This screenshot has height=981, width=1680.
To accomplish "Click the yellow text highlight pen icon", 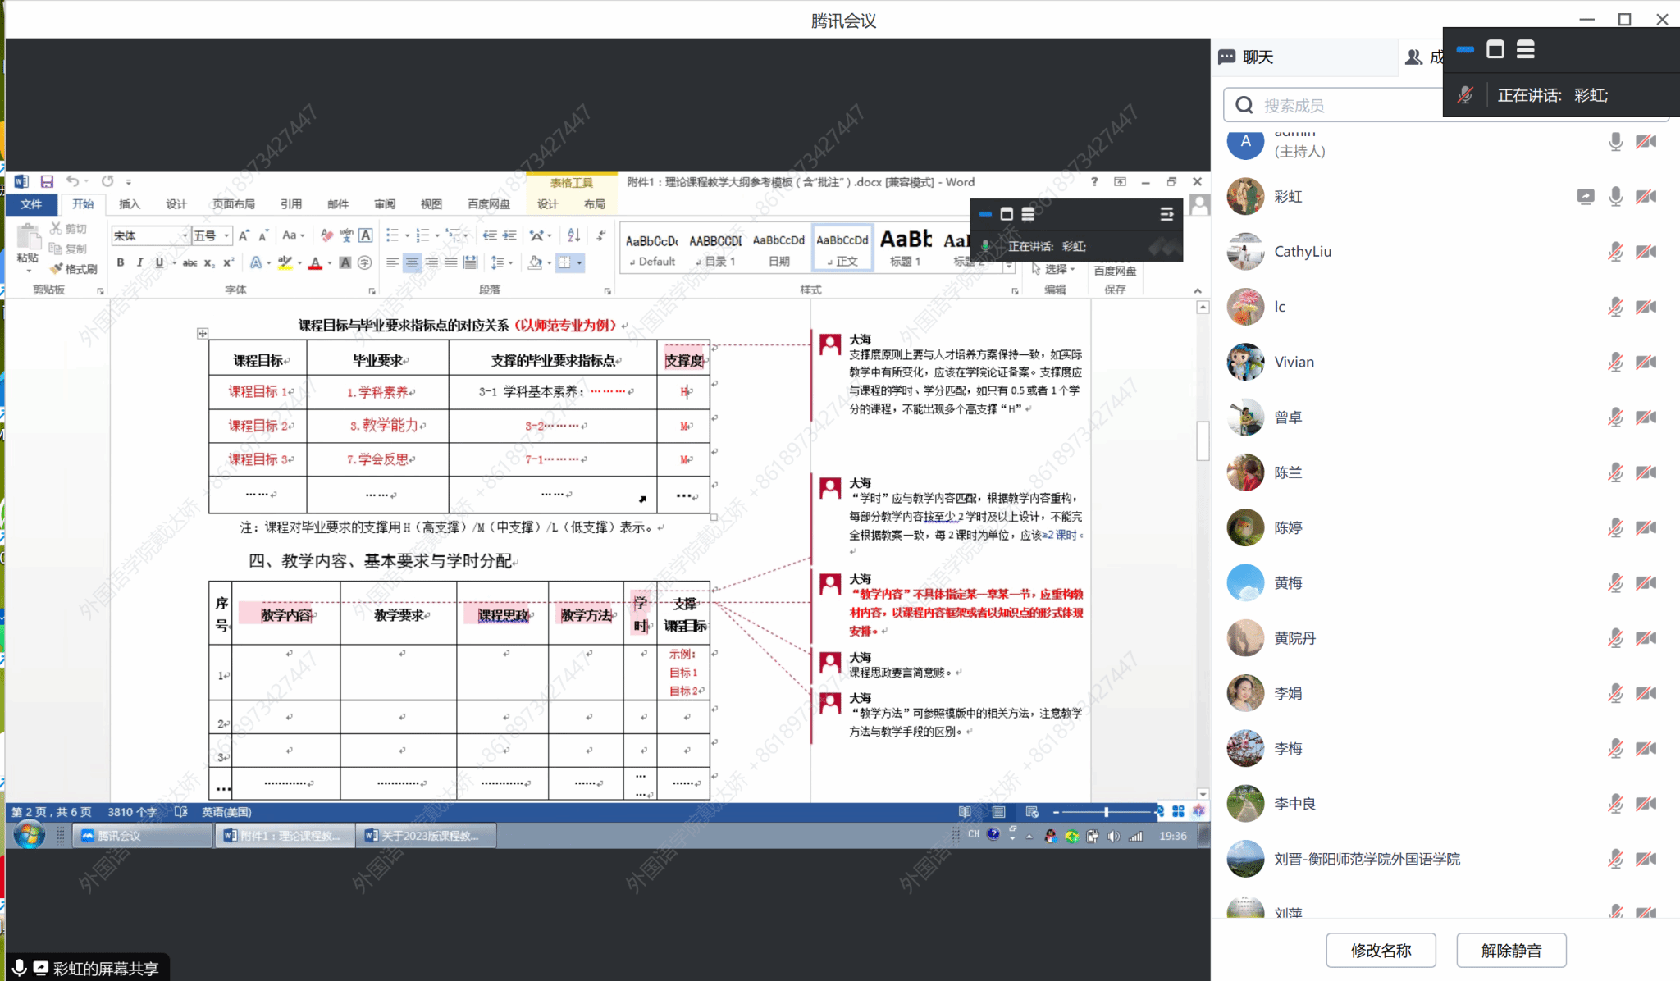I will tap(285, 262).
